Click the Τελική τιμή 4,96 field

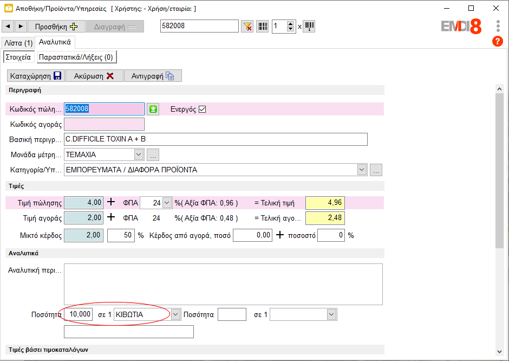325,202
